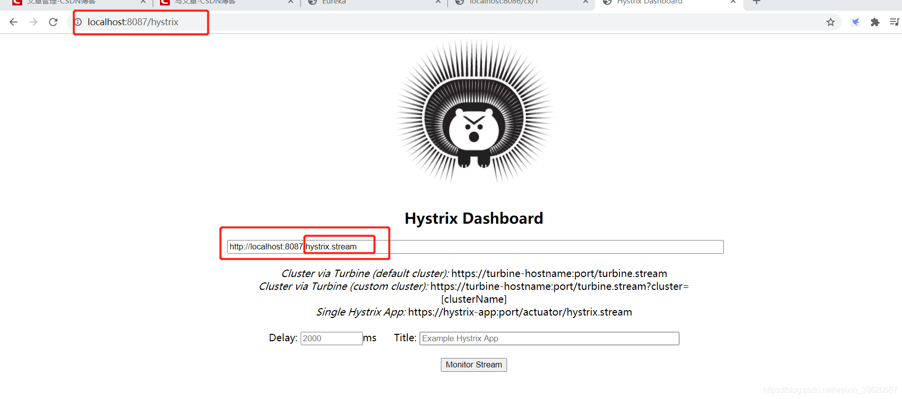Click the hedgehog Hystrix logo
Image resolution: width=902 pixels, height=399 pixels.
pyautogui.click(x=474, y=112)
